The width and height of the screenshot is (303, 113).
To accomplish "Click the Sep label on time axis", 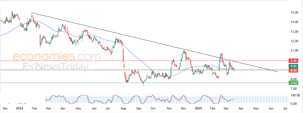I will coord(138,108).
